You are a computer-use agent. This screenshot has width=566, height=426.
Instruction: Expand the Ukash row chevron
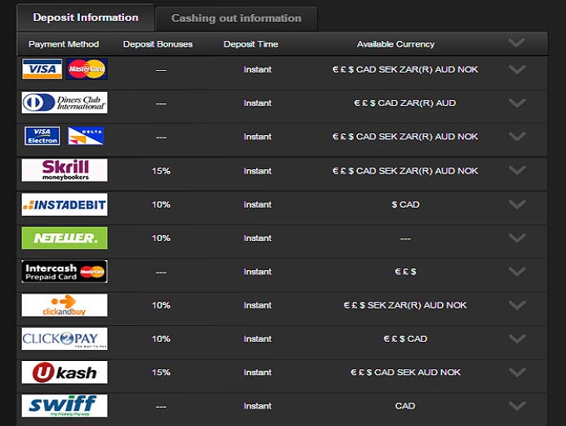[517, 373]
